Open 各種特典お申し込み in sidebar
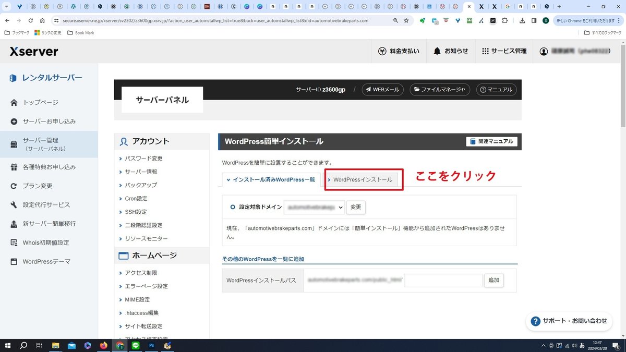This screenshot has height=352, width=626. click(x=49, y=167)
